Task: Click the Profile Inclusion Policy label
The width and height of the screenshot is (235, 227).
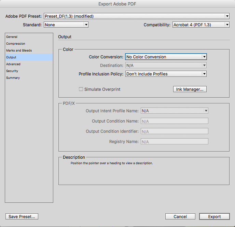Action: [x=101, y=74]
